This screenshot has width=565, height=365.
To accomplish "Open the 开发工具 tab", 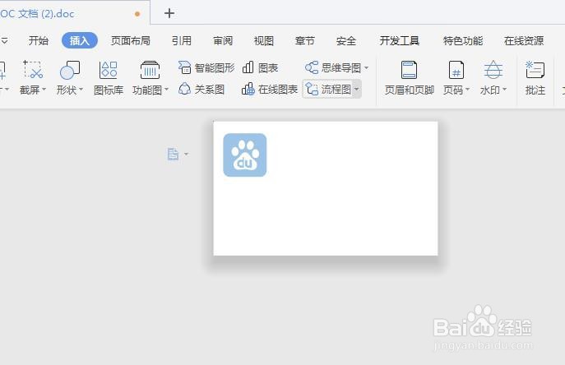I will pos(399,41).
